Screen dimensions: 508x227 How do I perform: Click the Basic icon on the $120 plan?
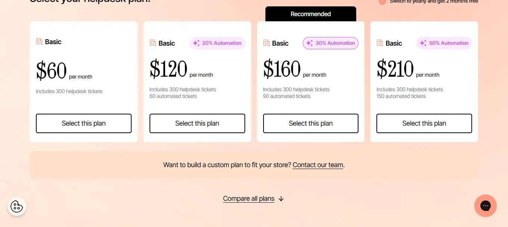[153, 43]
